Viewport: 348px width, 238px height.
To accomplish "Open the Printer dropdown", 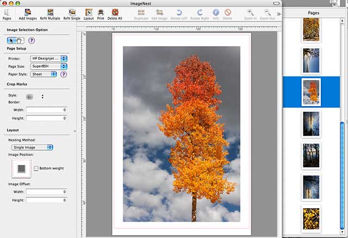I will [x=48, y=59].
